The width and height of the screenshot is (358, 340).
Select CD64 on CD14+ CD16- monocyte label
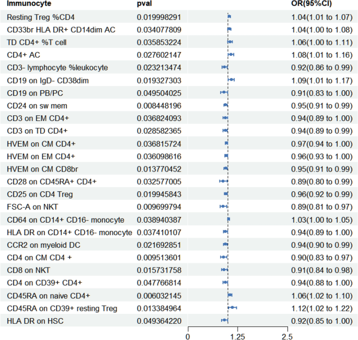[65, 220]
